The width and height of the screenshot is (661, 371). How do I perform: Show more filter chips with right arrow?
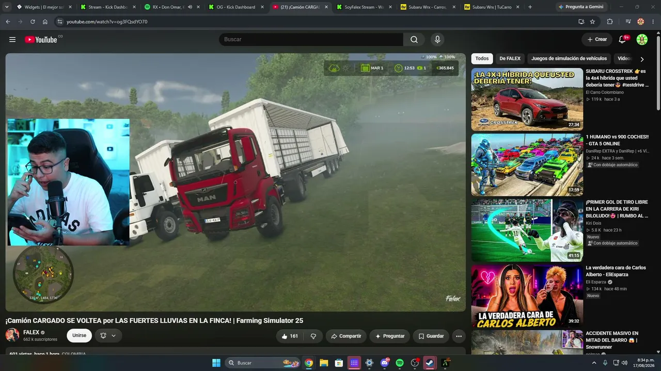(642, 59)
